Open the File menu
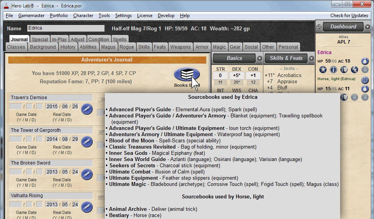The height and width of the screenshot is (219, 374). pyautogui.click(x=9, y=16)
